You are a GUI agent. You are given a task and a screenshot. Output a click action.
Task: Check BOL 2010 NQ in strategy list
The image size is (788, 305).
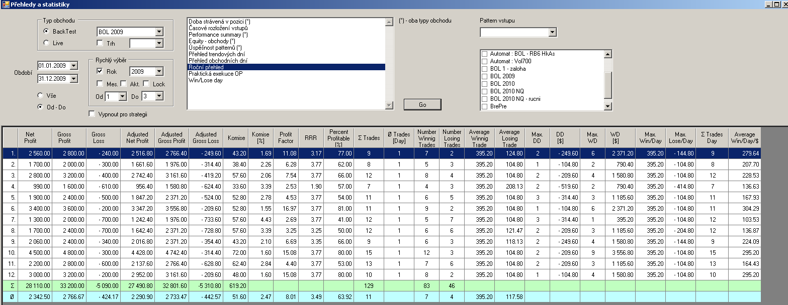pyautogui.click(x=485, y=91)
